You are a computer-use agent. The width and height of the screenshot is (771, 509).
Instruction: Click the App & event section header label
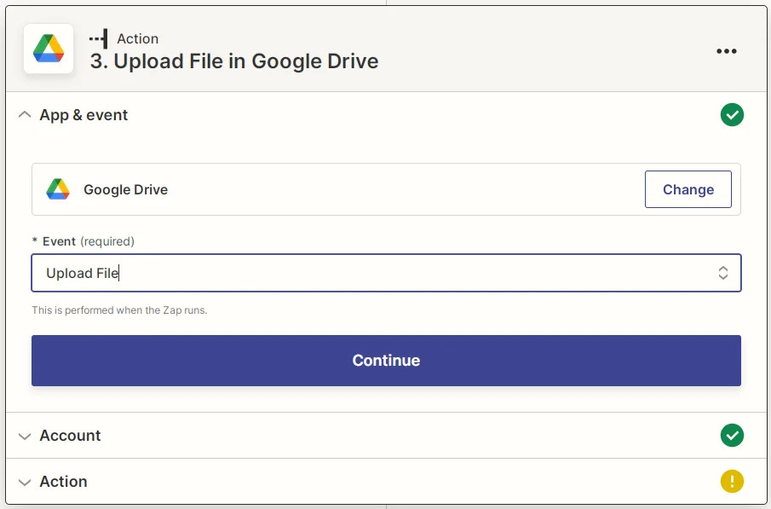click(83, 114)
